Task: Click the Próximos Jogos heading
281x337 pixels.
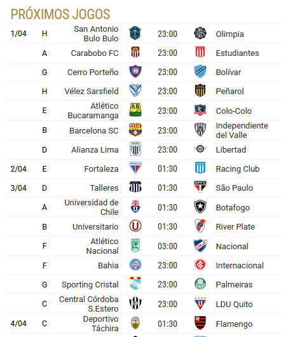Action: [x=60, y=15]
